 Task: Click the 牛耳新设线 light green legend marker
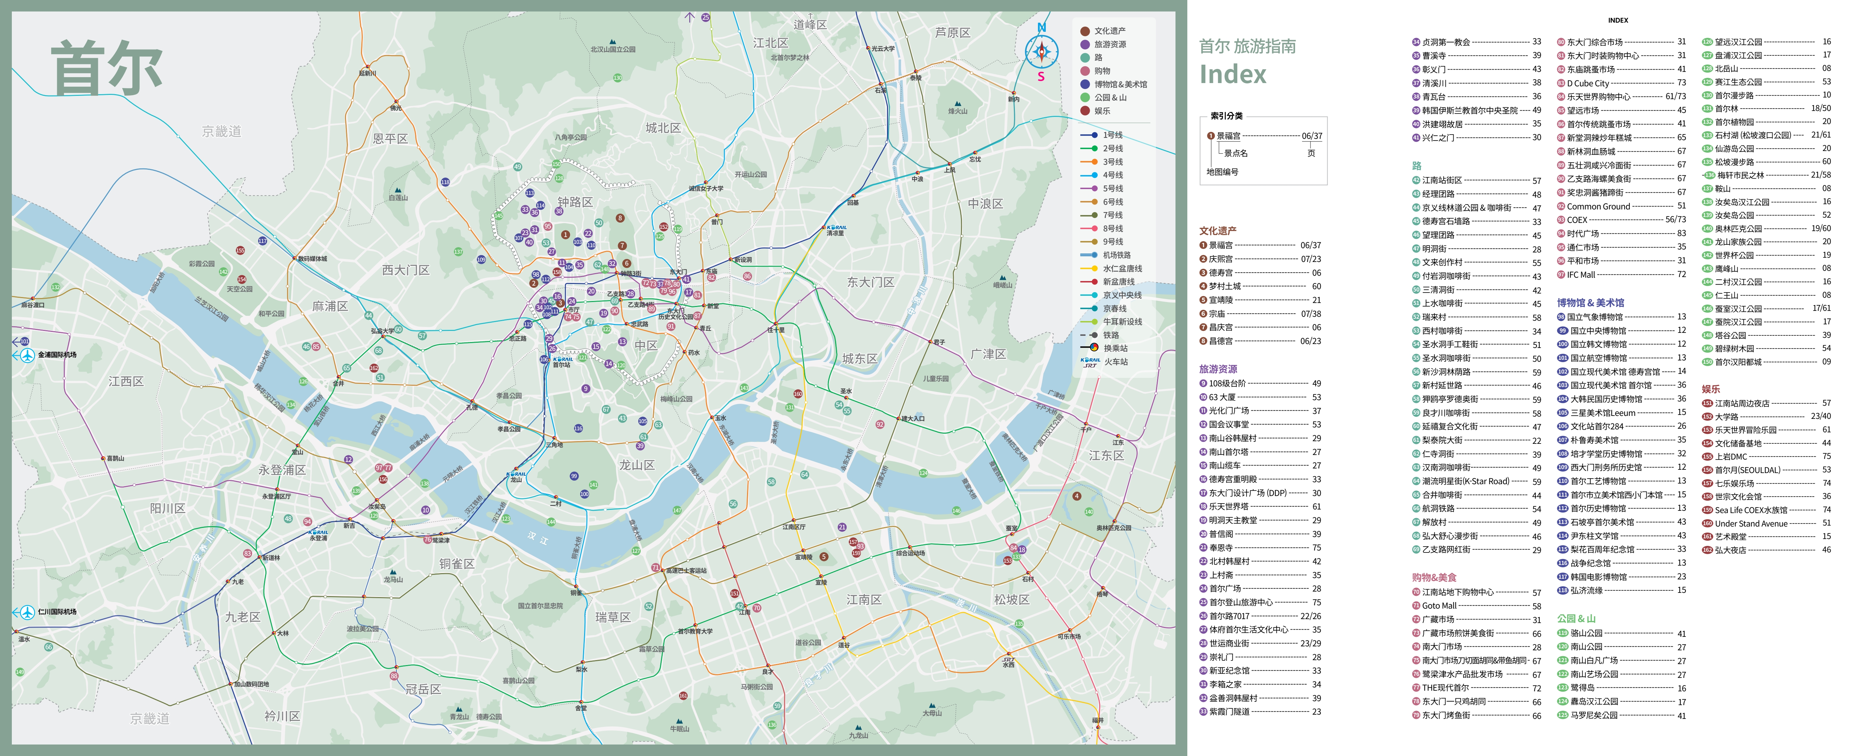pos(1089,321)
